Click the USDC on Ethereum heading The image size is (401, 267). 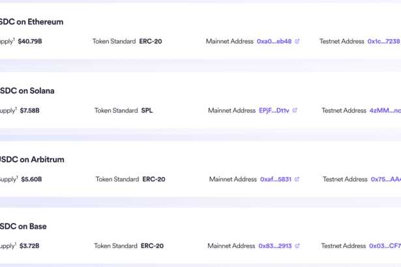[32, 21]
